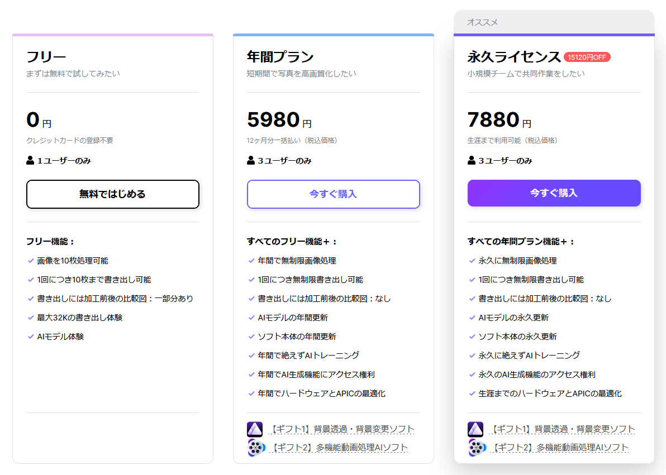The height and width of the screenshot is (475, 666).
Task: Click the user icon in the 年間プラン card
Action: (x=251, y=161)
